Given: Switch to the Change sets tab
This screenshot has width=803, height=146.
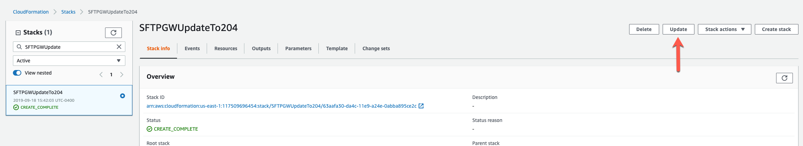Looking at the screenshot, I should click(376, 48).
